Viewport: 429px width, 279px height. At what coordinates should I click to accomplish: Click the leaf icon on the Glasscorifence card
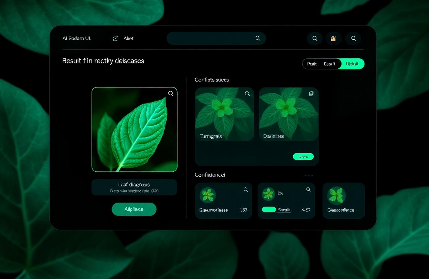[336, 195]
